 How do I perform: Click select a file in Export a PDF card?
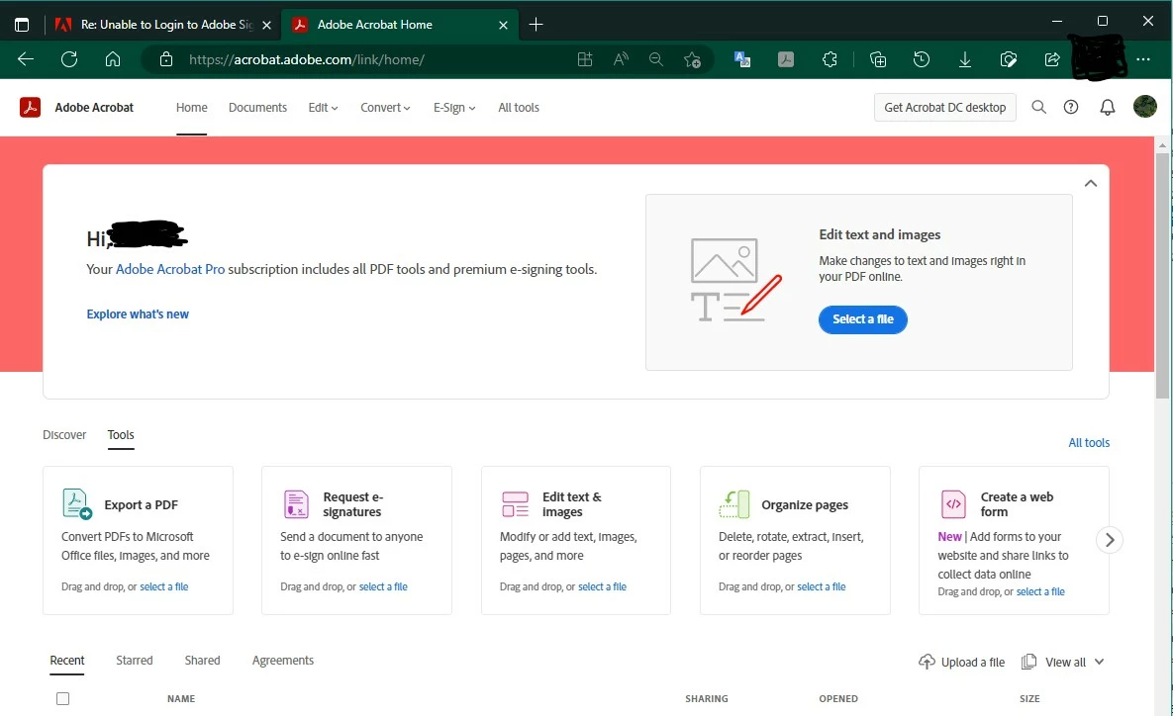164,586
